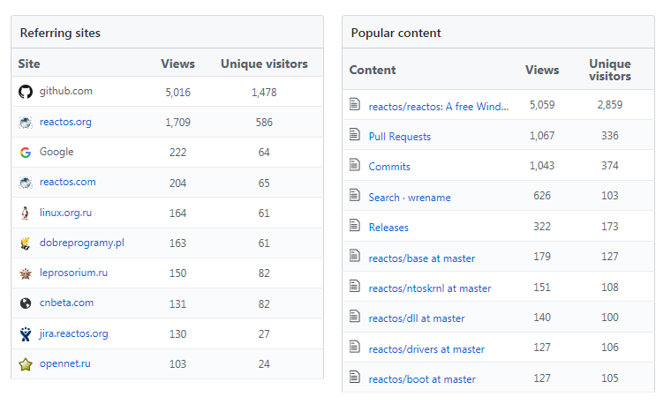Click the globe icon beside cnbeta.com
The width and height of the screenshot is (671, 404).
click(x=26, y=303)
